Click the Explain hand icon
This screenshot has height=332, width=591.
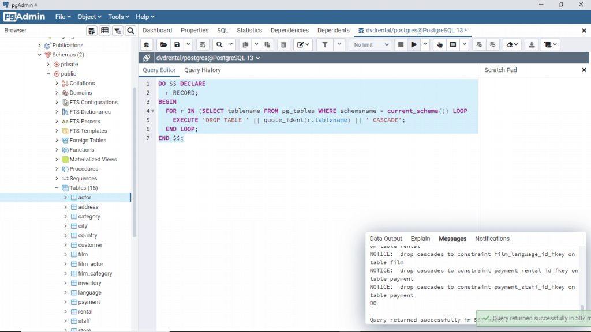(x=440, y=45)
